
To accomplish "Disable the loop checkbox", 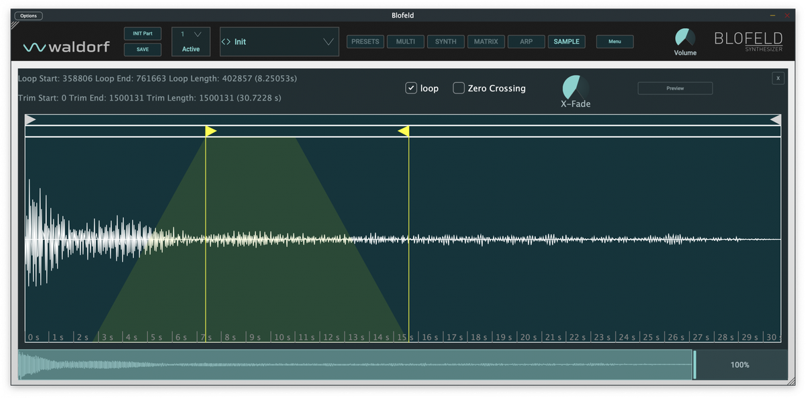I will click(x=412, y=88).
